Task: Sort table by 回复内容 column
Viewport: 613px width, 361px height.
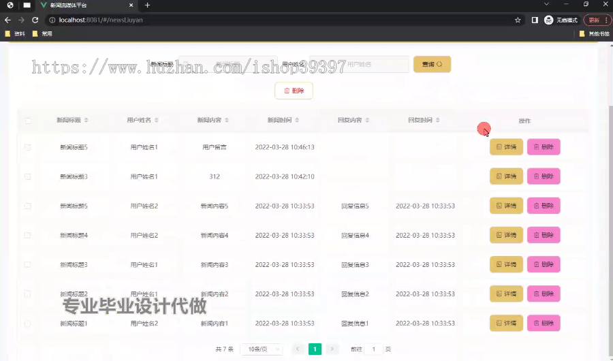Action: click(x=367, y=120)
